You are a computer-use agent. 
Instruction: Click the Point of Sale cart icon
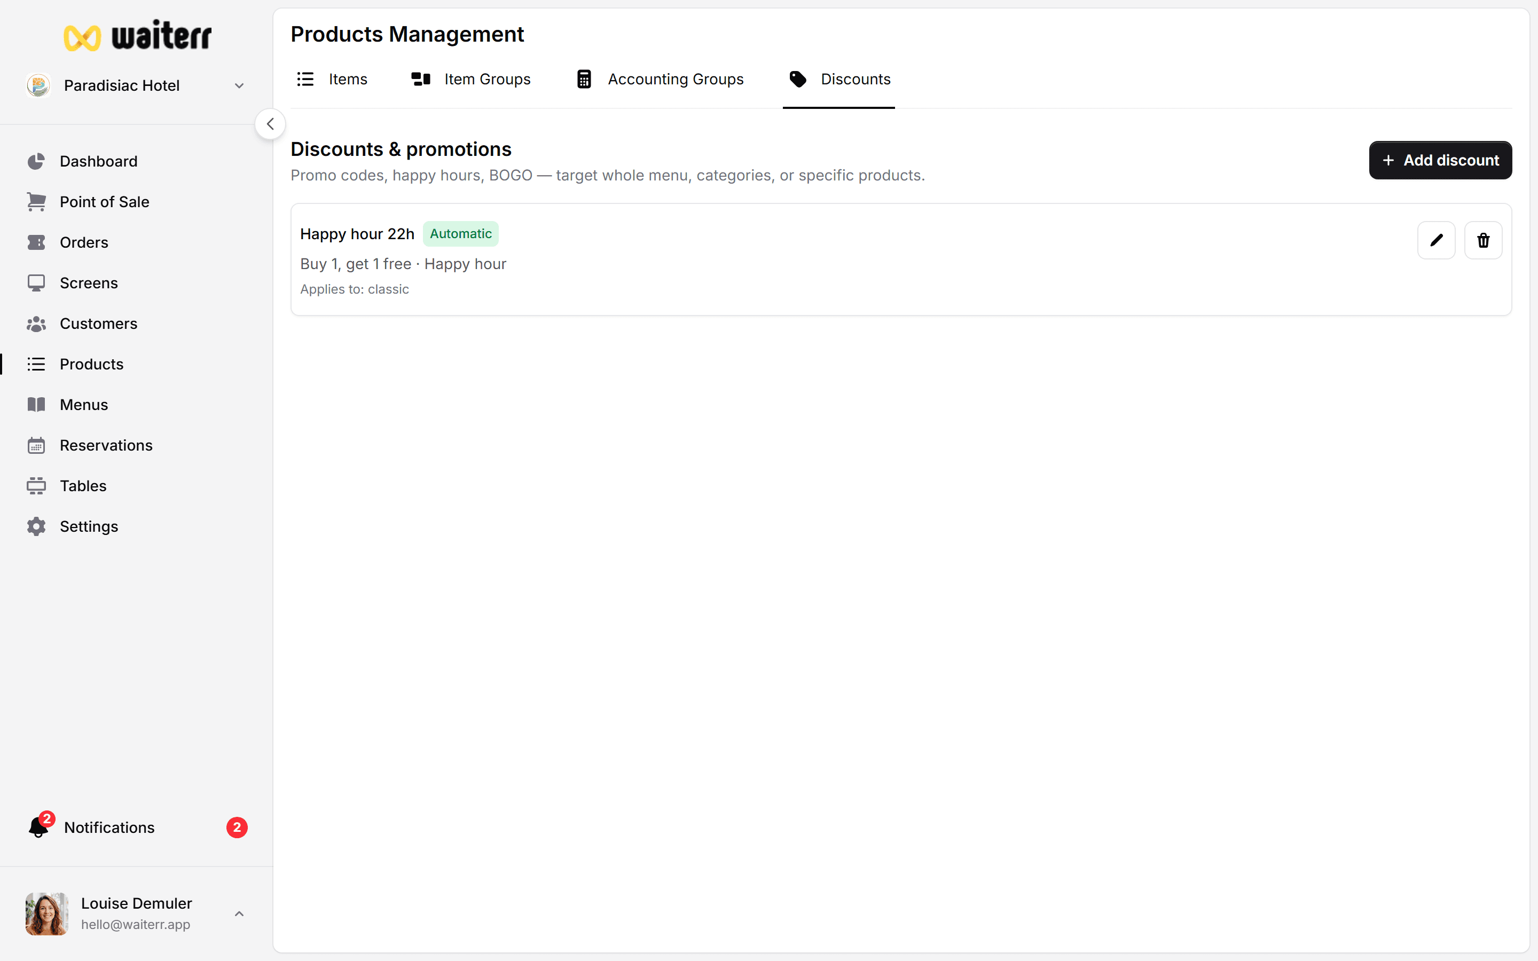(x=36, y=202)
